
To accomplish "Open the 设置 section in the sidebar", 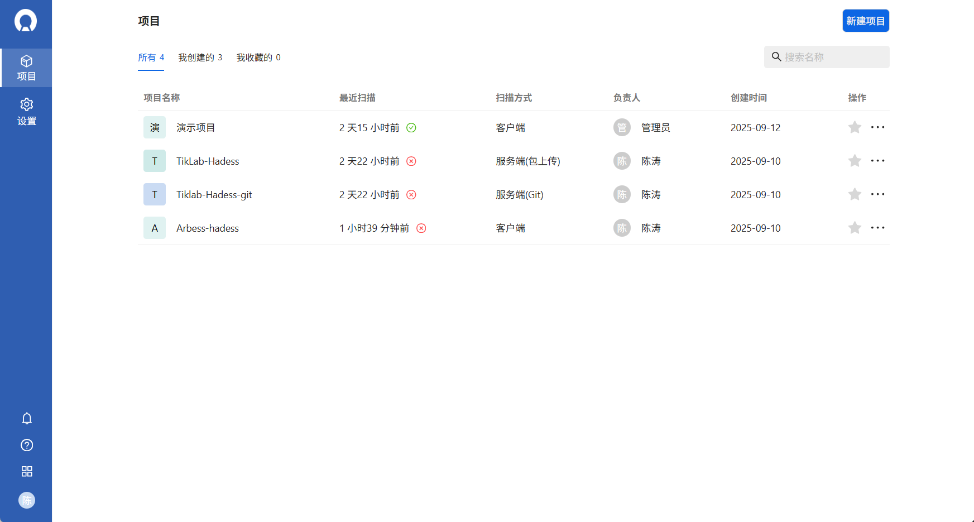I will pyautogui.click(x=26, y=112).
